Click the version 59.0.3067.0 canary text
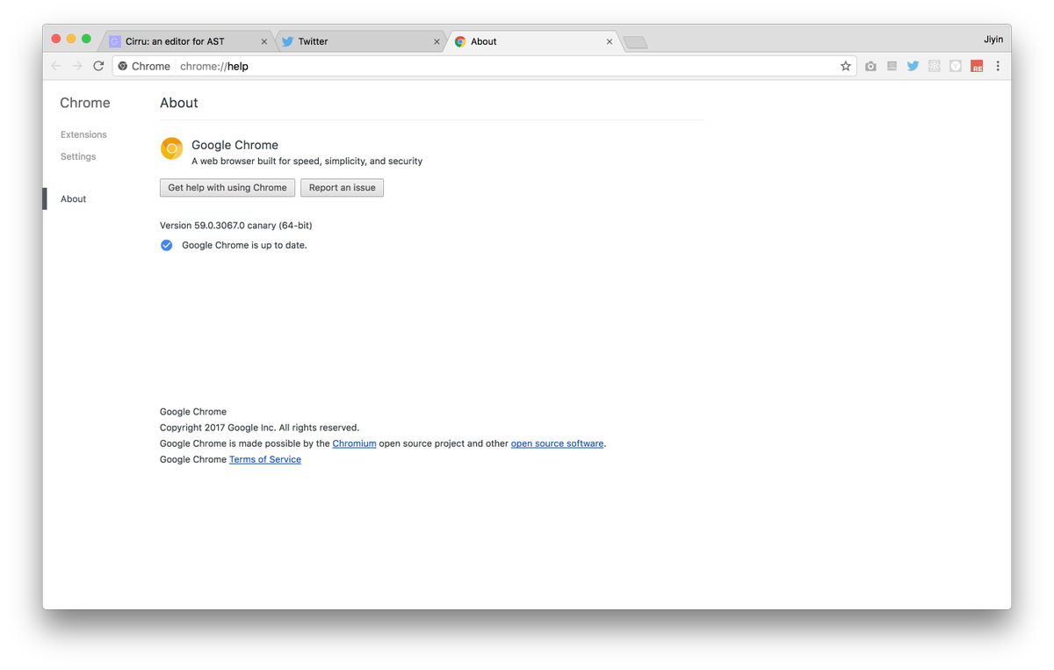This screenshot has width=1054, height=670. pyautogui.click(x=235, y=226)
